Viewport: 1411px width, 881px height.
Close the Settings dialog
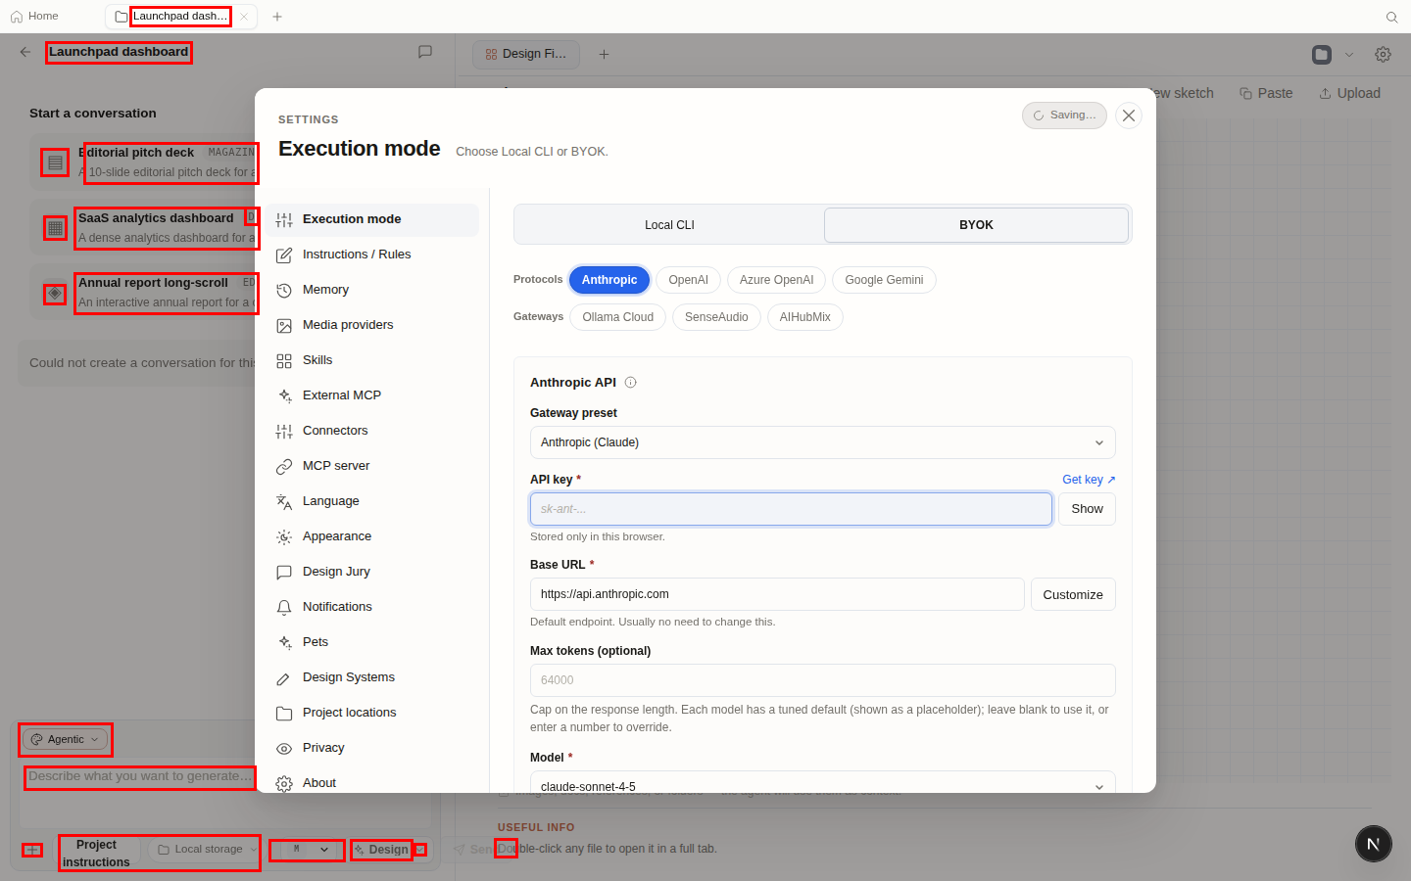[x=1129, y=116]
